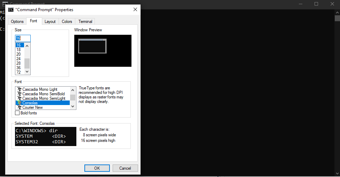Click the TrueType icon beside Cascadia Mono SemiLight
340x177 pixels.
click(19, 98)
